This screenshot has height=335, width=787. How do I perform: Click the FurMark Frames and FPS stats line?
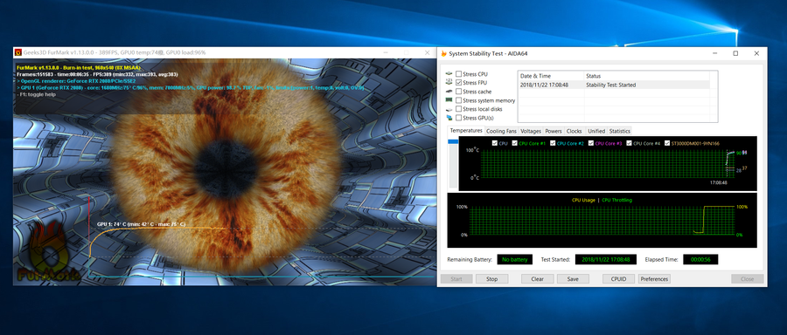pyautogui.click(x=98, y=74)
